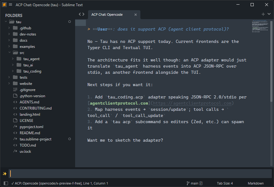Open tau.sublime-project file
Viewport: 274px width, 187px height.
[35, 139]
